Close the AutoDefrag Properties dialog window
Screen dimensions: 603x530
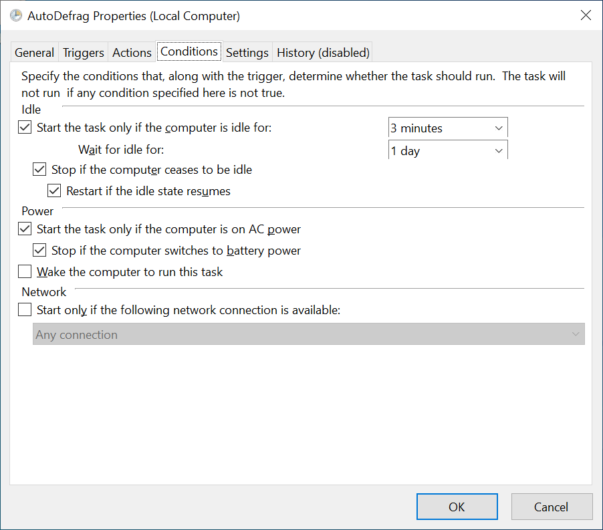585,15
